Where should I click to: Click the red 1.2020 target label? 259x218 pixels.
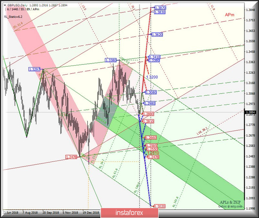click(160, 206)
